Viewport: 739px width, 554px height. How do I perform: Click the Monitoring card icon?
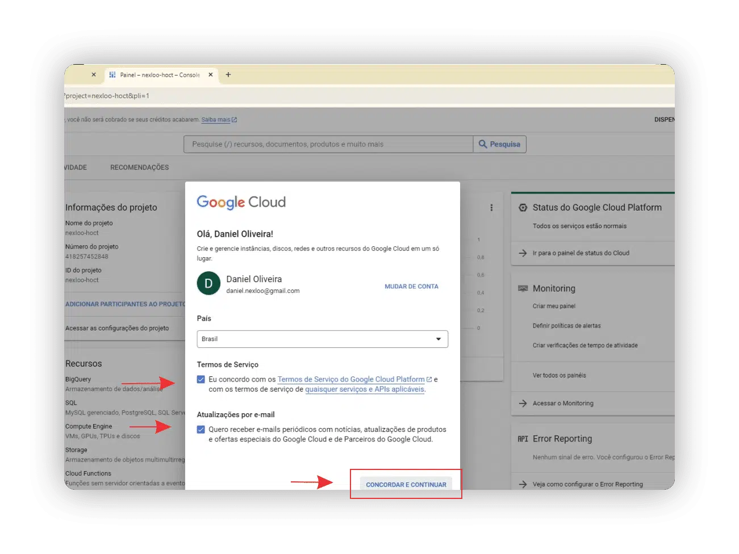pos(523,288)
